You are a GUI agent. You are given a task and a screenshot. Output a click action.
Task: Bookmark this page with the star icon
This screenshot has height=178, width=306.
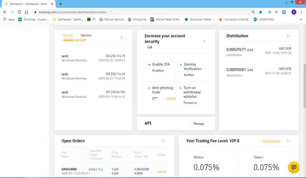pos(260,12)
